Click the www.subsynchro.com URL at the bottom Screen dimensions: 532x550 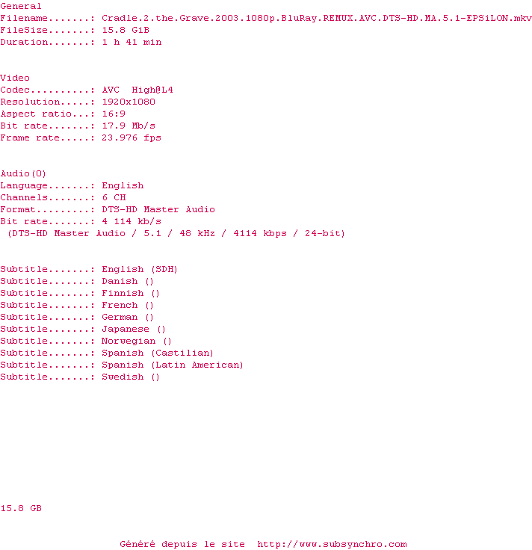[x=332, y=544]
